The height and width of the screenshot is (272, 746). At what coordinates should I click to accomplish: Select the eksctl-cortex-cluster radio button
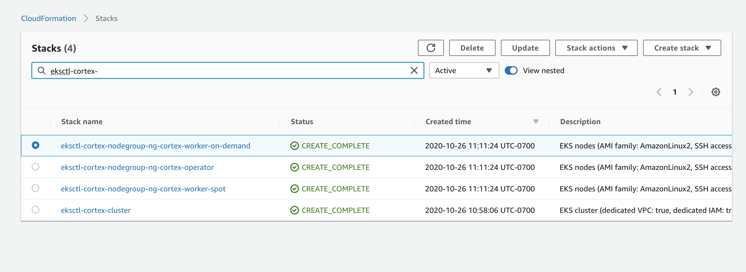pos(36,210)
